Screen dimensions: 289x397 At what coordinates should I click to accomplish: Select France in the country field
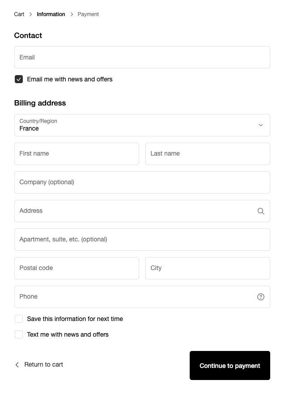pyautogui.click(x=134, y=128)
